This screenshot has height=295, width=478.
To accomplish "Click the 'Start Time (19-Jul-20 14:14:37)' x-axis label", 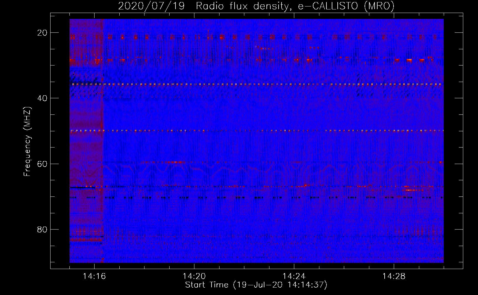I will pyautogui.click(x=256, y=285).
